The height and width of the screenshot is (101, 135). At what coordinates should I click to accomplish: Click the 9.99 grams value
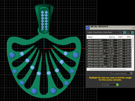click(x=111, y=67)
